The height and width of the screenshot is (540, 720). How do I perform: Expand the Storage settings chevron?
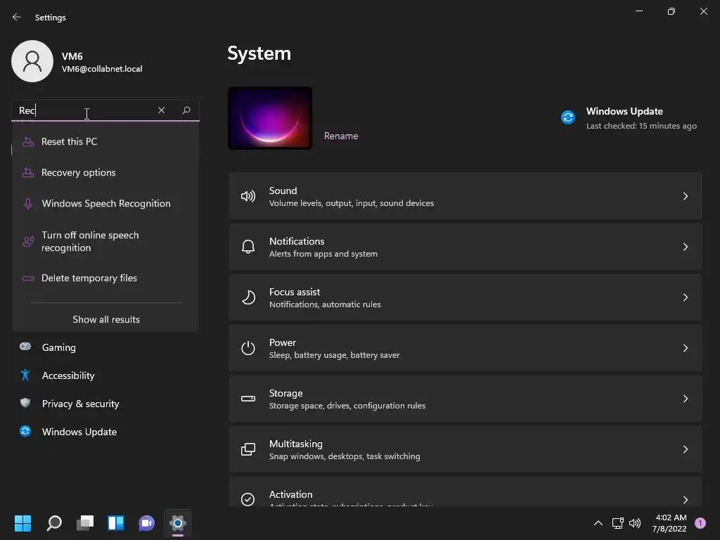coord(685,399)
